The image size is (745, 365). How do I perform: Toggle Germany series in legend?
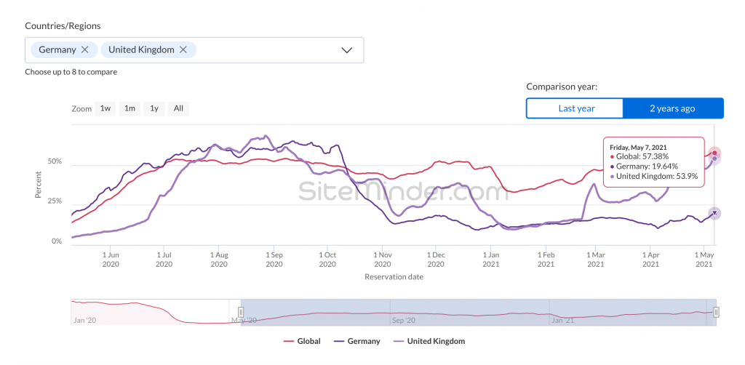356,341
